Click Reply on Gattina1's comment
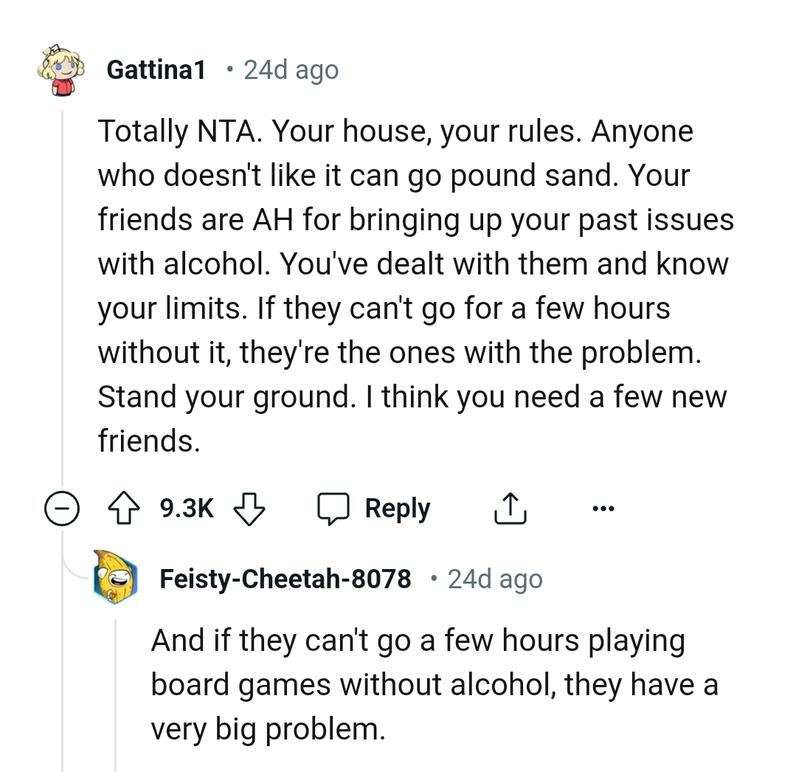This screenshot has width=796, height=772. pos(397,508)
